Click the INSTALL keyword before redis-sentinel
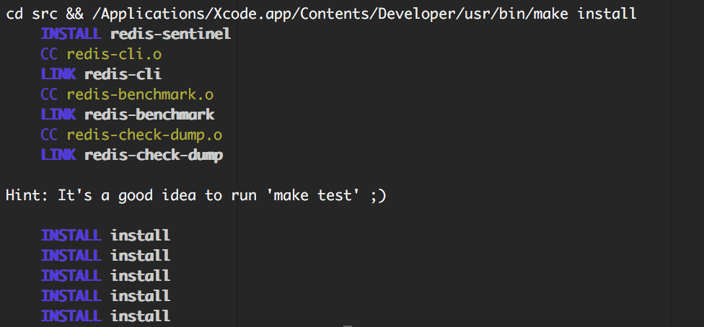The width and height of the screenshot is (704, 327). click(72, 34)
